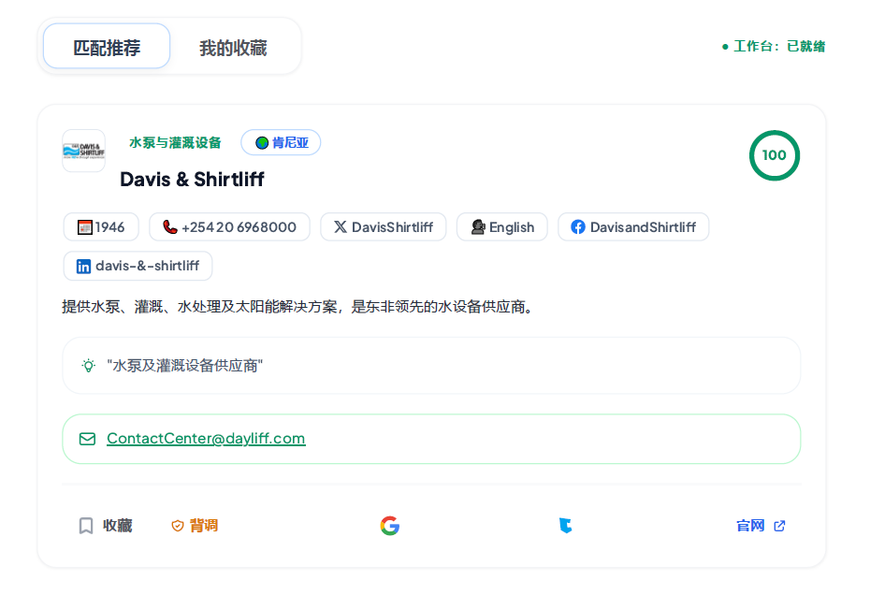Image resolution: width=870 pixels, height=595 pixels.
Task: Click the Facebook logo icon
Action: click(578, 227)
